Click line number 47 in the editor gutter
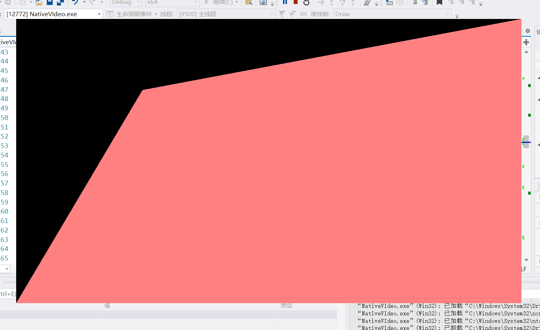540x330 pixels. coord(4,90)
